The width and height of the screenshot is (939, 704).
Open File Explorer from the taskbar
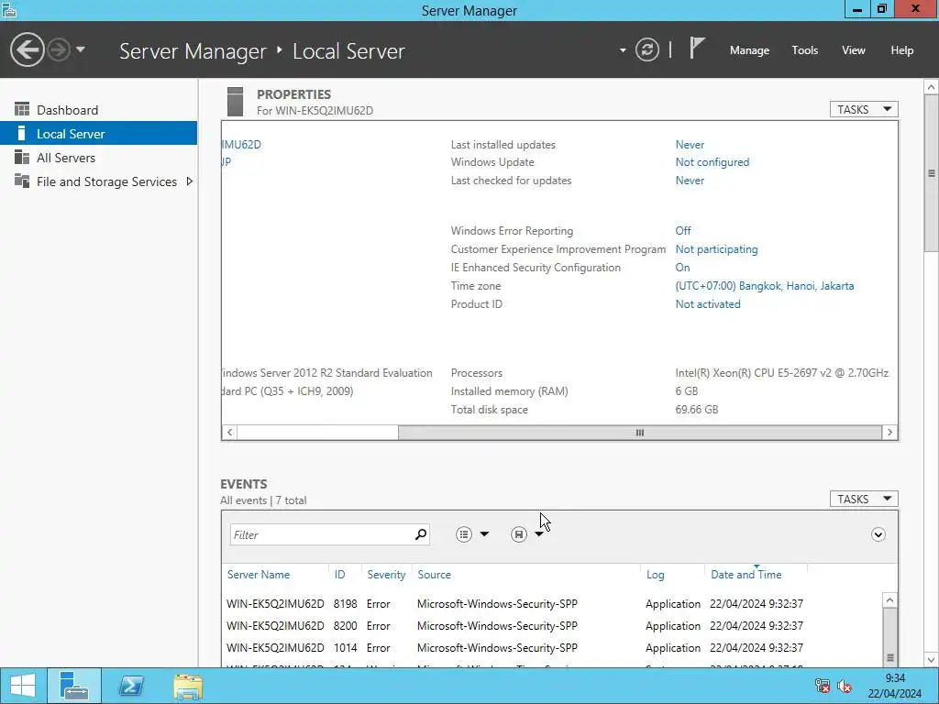[x=188, y=686]
